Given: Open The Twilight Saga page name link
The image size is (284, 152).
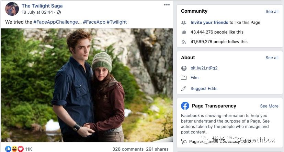Looking at the screenshot, I should 42,6.
